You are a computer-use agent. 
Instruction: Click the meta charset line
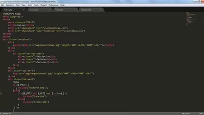[x=21, y=22]
